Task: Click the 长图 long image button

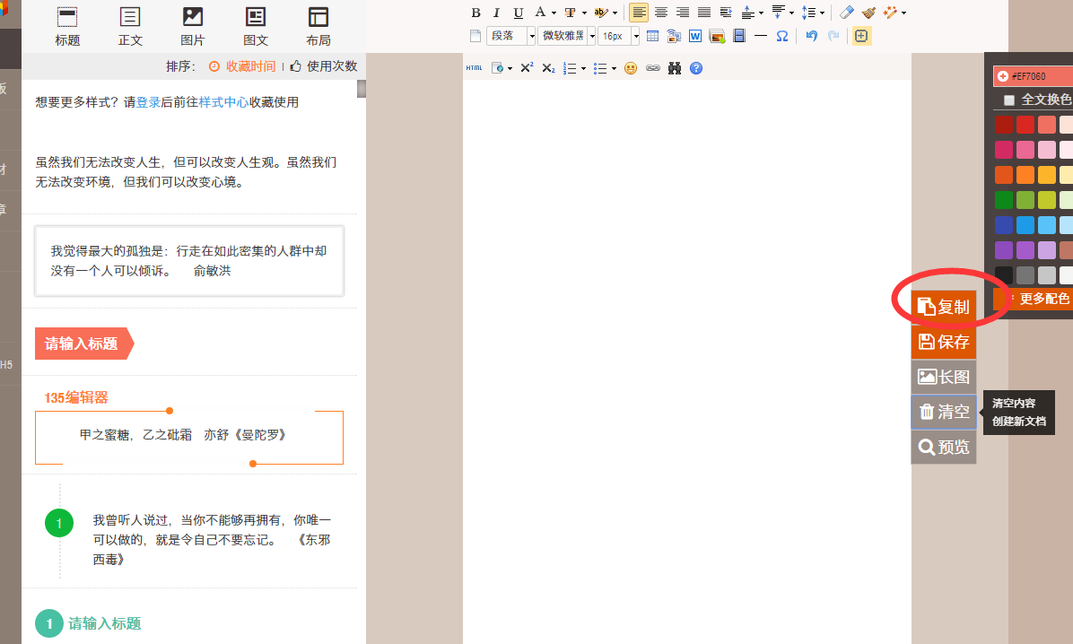Action: click(x=944, y=377)
